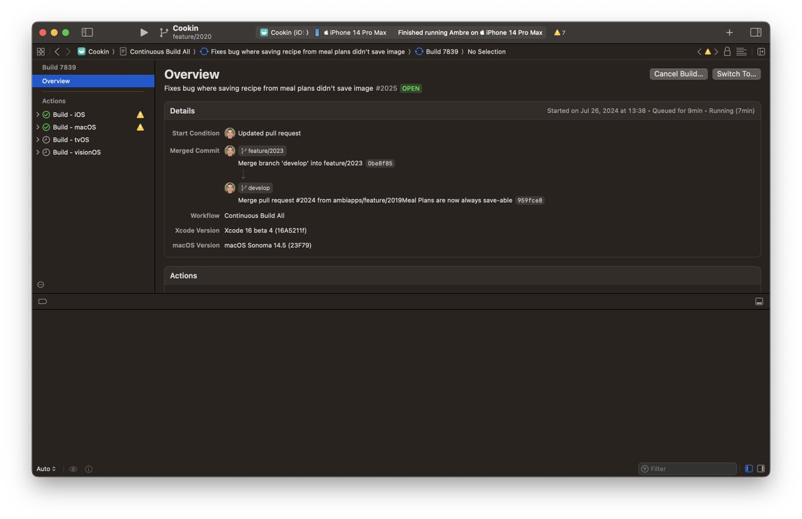Add an editor on the right
This screenshot has height=519, width=802.
click(761, 51)
